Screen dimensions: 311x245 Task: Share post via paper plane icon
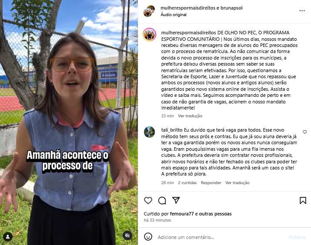[x=176, y=200]
